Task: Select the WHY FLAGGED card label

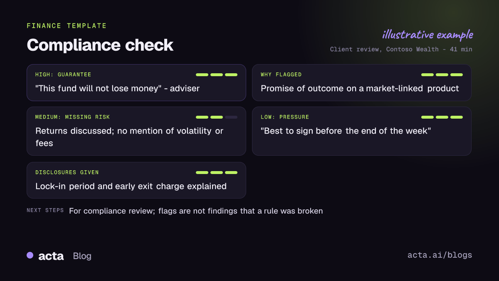Action: 281,75
